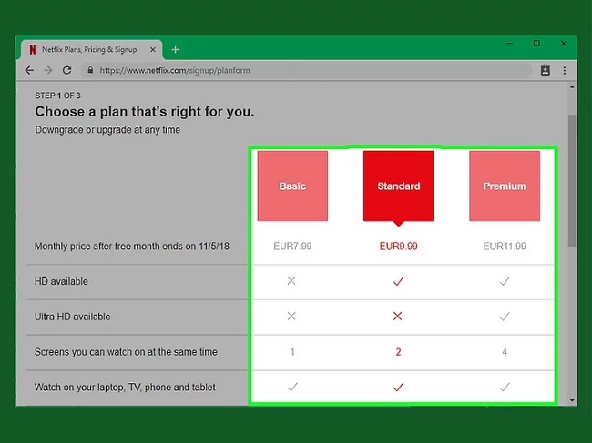Viewport: 592px width, 443px height.
Task: Click the vertical page scrollbar thumb
Action: point(572,177)
